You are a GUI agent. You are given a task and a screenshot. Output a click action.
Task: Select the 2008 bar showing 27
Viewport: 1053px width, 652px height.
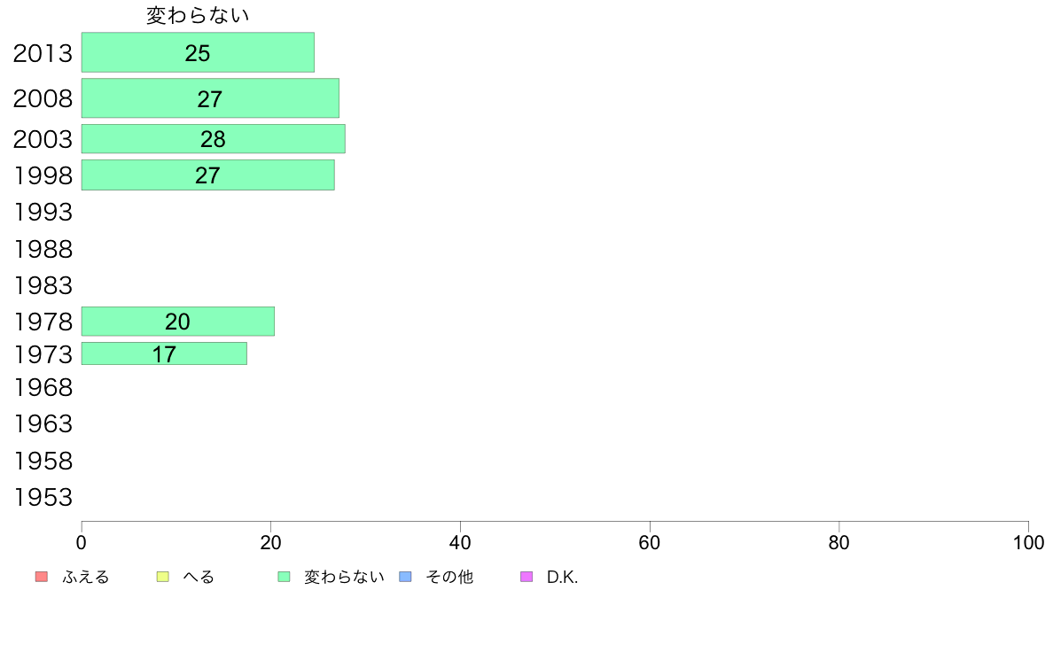click(210, 98)
